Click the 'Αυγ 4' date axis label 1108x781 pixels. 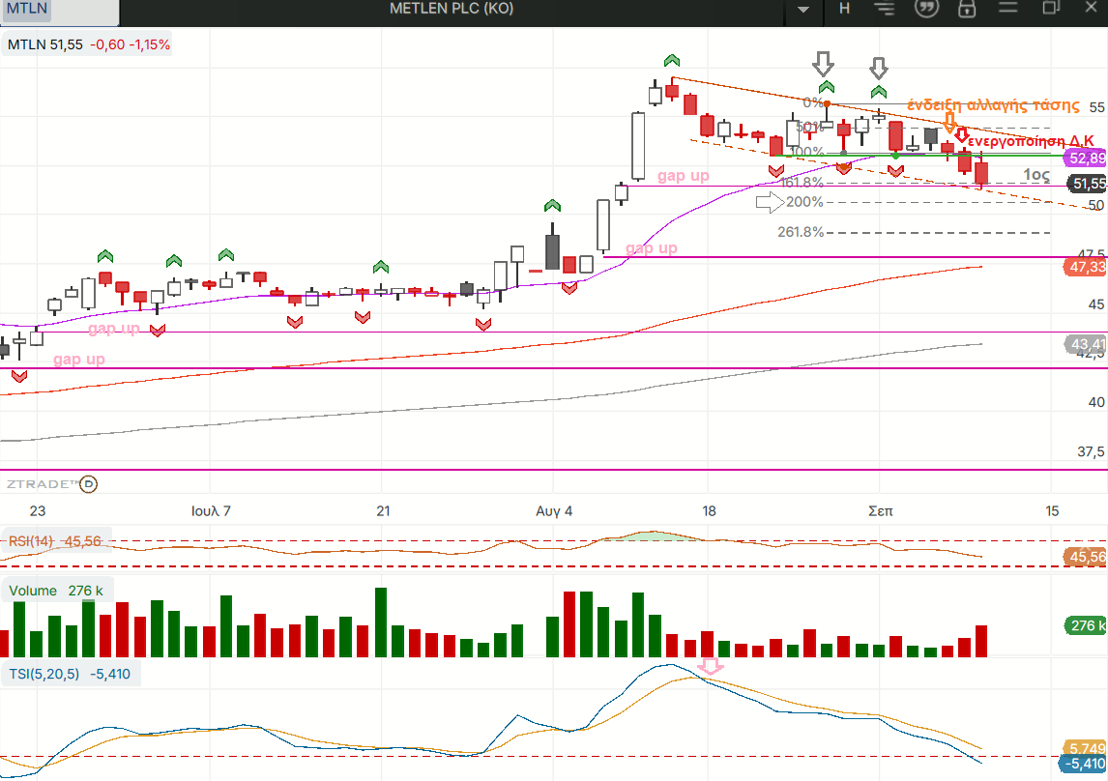click(554, 511)
